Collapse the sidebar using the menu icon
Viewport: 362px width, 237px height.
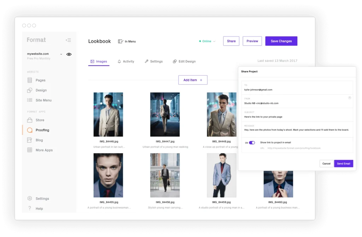tap(68, 40)
